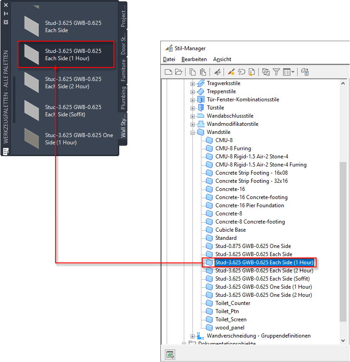Image resolution: width=350 pixels, height=362 pixels.
Task: Click the gray edit-style brush icon
Action: click(217, 72)
